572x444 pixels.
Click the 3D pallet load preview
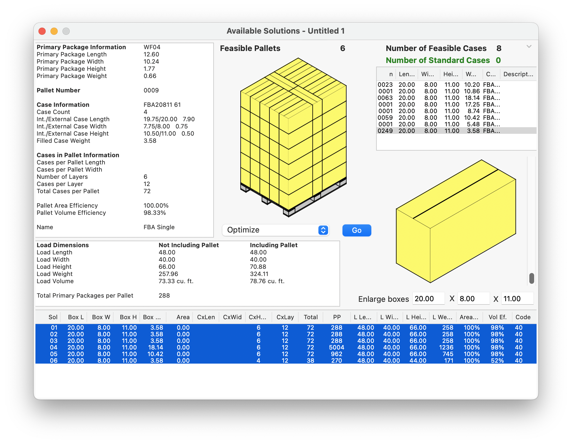[x=294, y=137]
